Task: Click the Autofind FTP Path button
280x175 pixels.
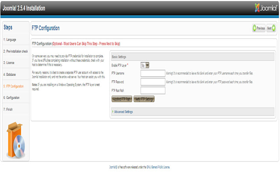Action: coord(122,99)
